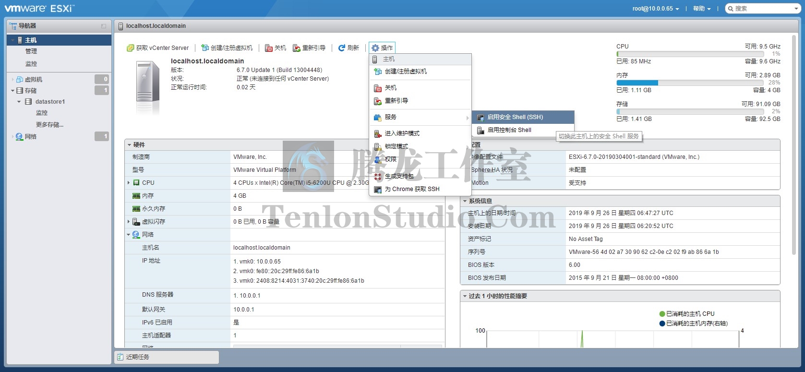Screen dimensions: 805x372
Task: Enable 启用安全 Shell (SSH)
Action: pos(523,117)
